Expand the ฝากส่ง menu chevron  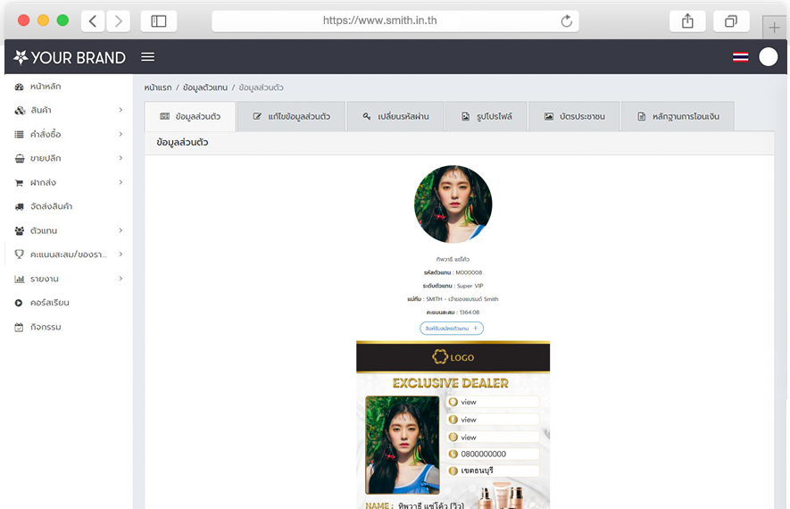click(x=121, y=182)
